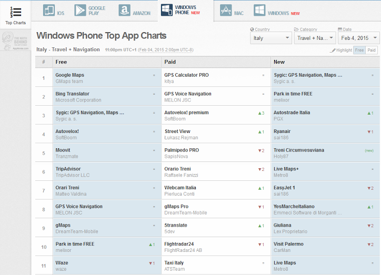Click the iOS store device icon
The height and width of the screenshot is (275, 381).
49,11
